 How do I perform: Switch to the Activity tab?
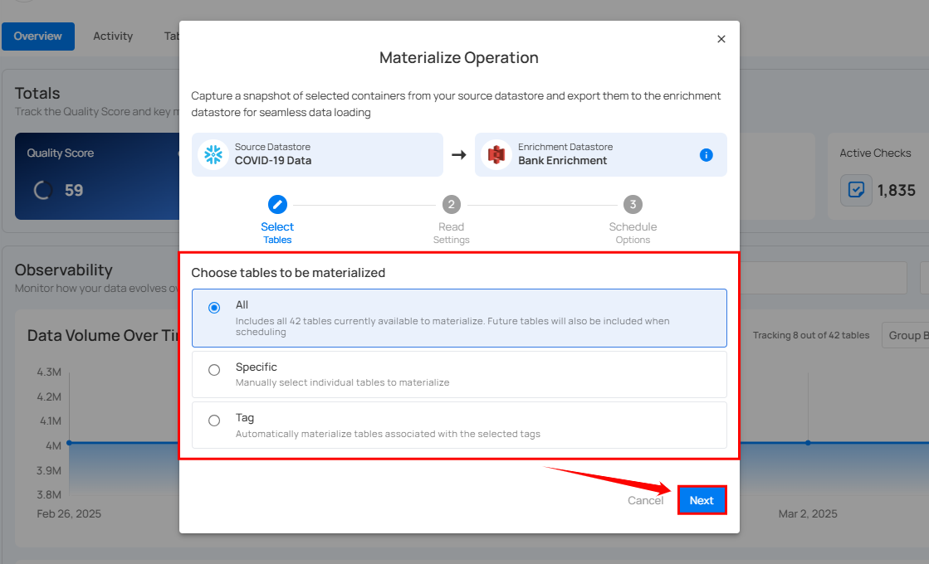tap(113, 36)
